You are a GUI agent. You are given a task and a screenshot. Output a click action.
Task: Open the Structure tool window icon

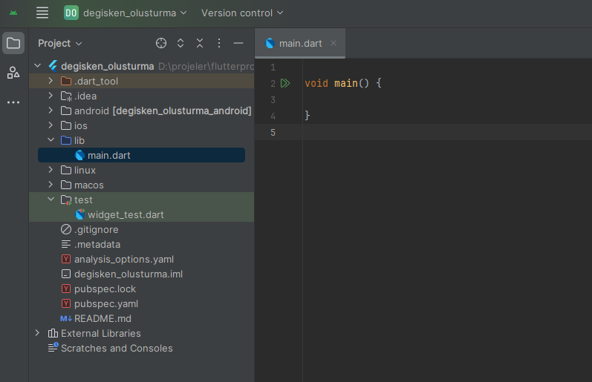[x=13, y=73]
